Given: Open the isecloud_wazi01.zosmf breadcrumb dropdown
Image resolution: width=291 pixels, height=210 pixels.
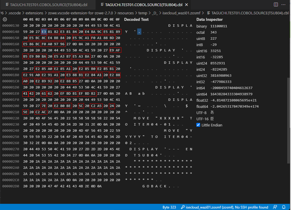Looking at the screenshot, I should pyautogui.click(x=181, y=13).
